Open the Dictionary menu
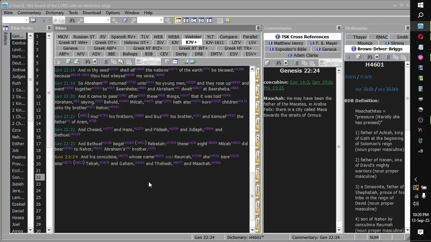The width and height of the screenshot is (431, 242). [55, 12]
